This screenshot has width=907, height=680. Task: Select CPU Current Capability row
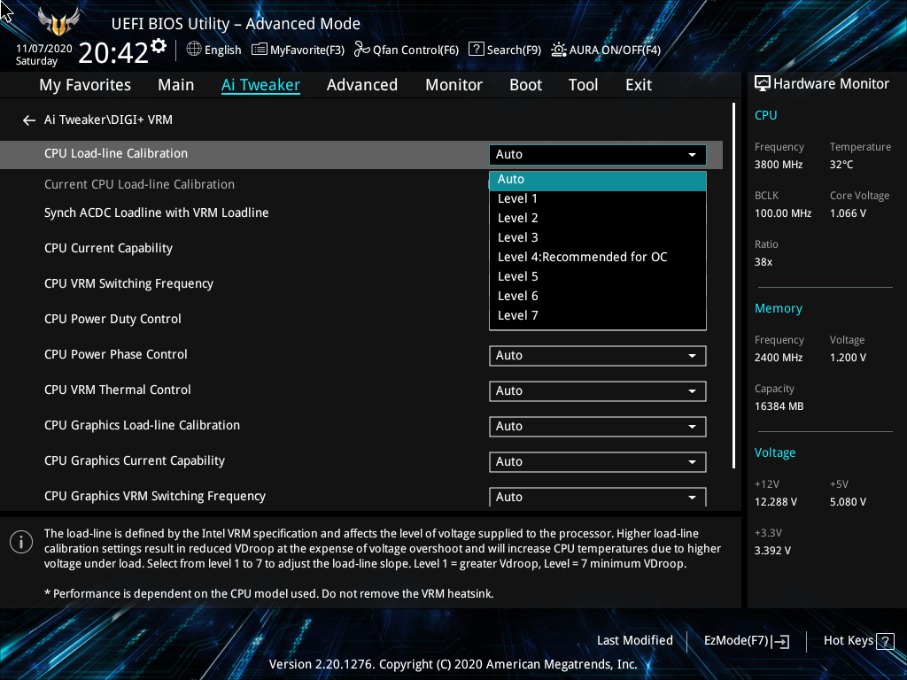(x=108, y=248)
